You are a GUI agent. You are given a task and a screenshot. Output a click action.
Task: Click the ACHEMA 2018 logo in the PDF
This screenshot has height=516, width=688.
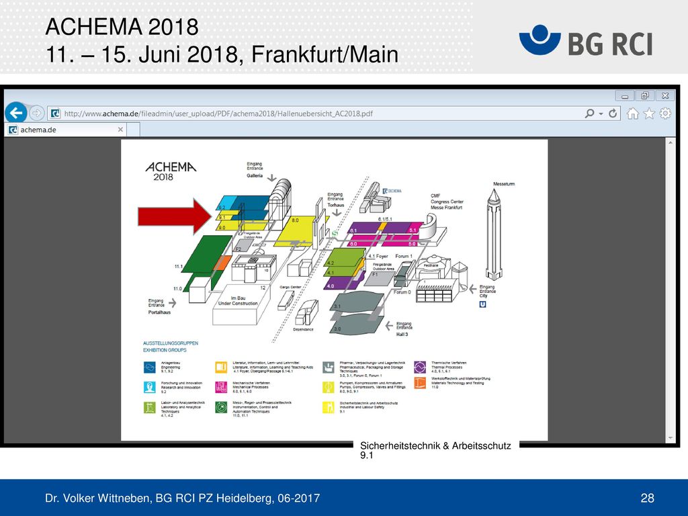(x=171, y=171)
